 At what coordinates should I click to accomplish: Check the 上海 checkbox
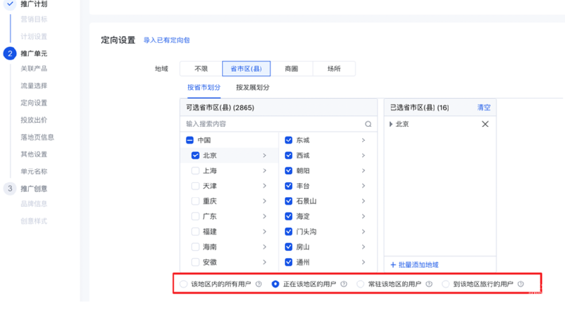click(195, 171)
